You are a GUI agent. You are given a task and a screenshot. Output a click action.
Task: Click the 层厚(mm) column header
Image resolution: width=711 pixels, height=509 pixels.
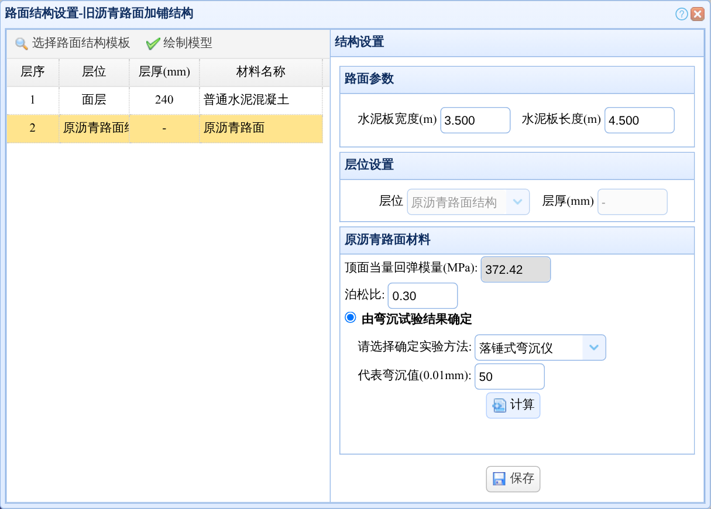tap(164, 72)
